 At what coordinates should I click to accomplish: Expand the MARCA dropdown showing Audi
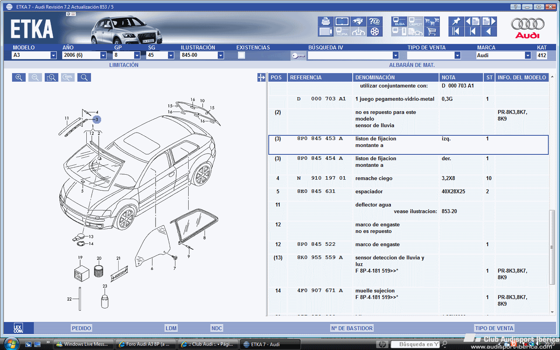click(528, 55)
